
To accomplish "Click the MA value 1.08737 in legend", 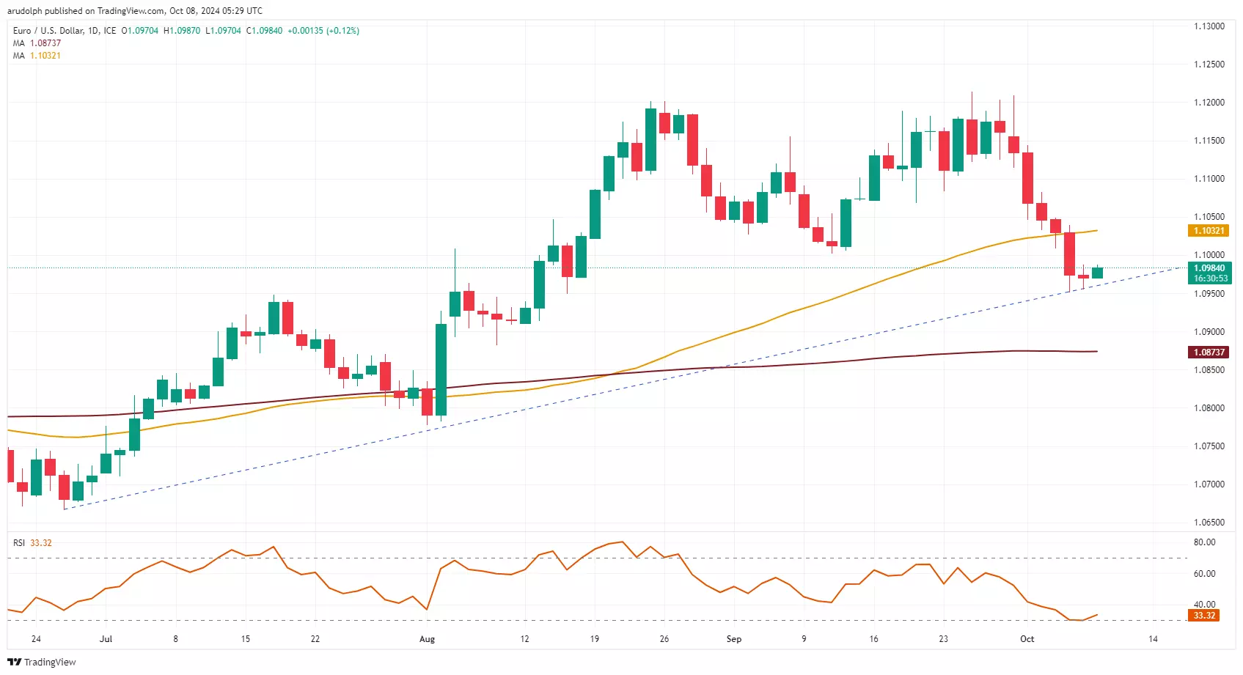I will pos(45,43).
